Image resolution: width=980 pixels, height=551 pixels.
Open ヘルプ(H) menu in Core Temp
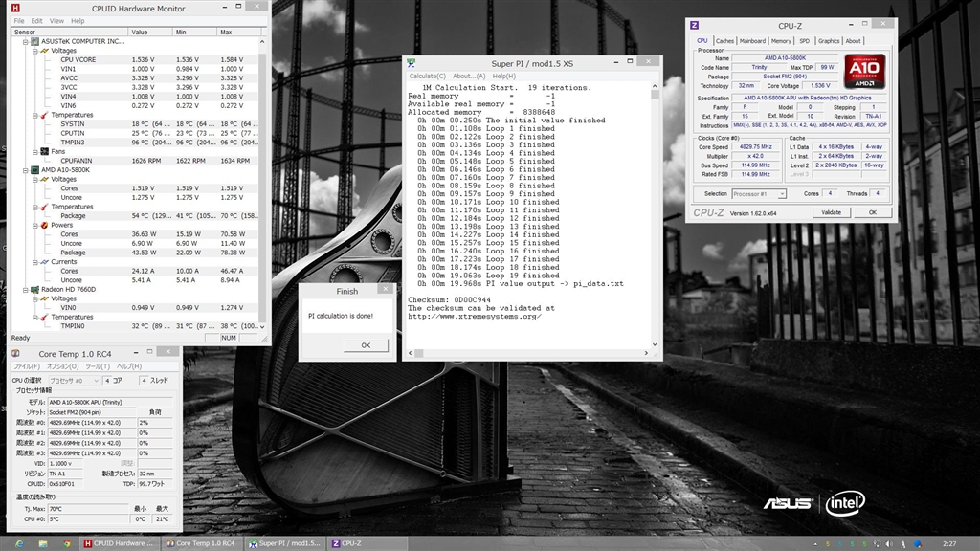coord(129,366)
